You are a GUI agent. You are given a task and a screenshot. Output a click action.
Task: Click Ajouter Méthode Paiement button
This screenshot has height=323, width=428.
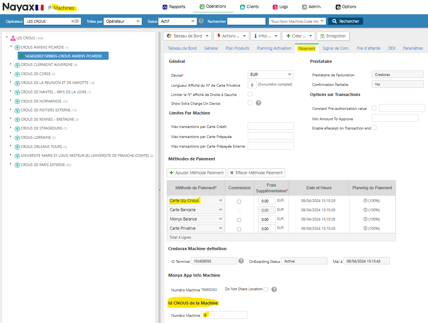pos(196,173)
